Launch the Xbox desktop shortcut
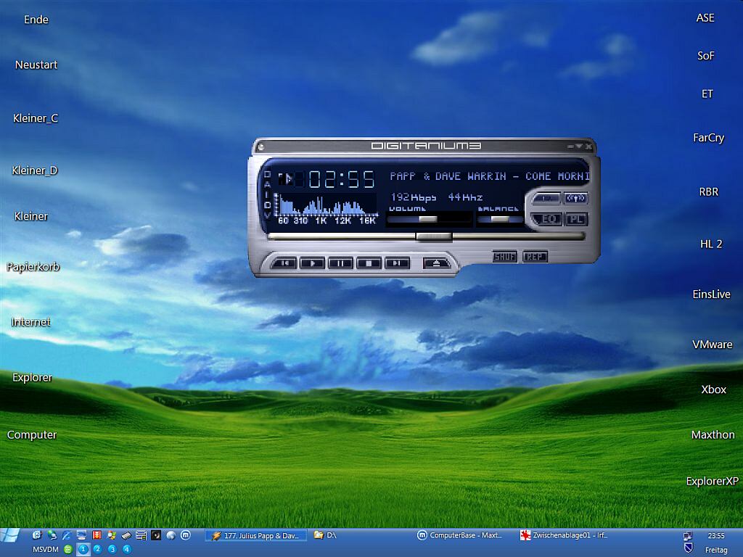The width and height of the screenshot is (743, 557). pos(714,389)
